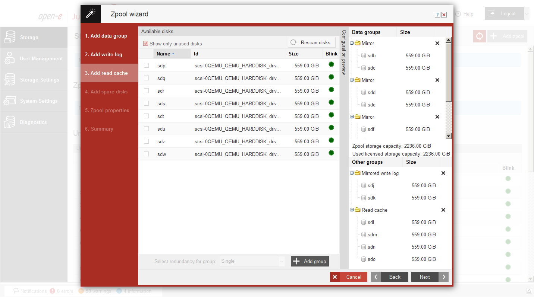Collapse the Mirror group containing sdf

[352, 117]
